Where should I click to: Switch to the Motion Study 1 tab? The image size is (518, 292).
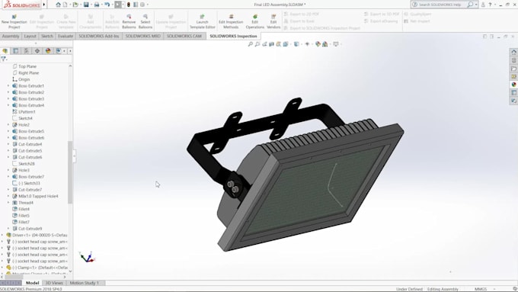85,283
